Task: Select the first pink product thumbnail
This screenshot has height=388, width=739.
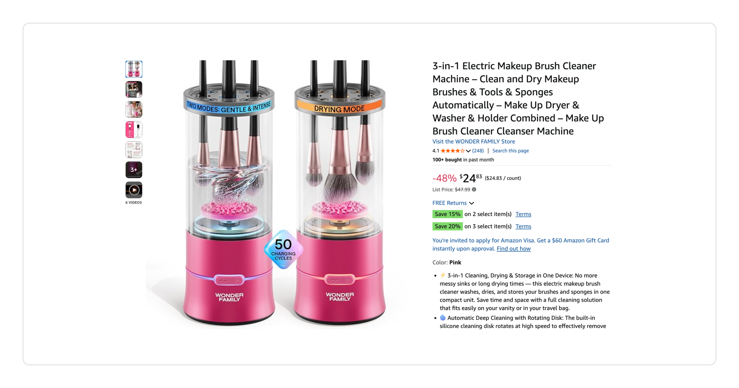Action: coord(134,69)
